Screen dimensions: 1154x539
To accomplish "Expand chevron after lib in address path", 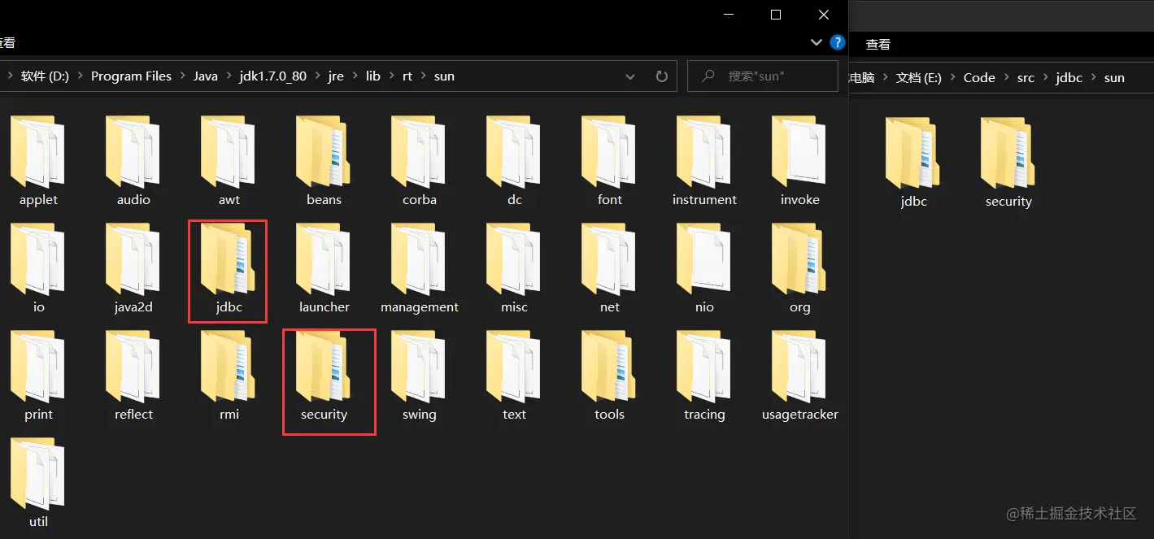I will click(x=391, y=76).
